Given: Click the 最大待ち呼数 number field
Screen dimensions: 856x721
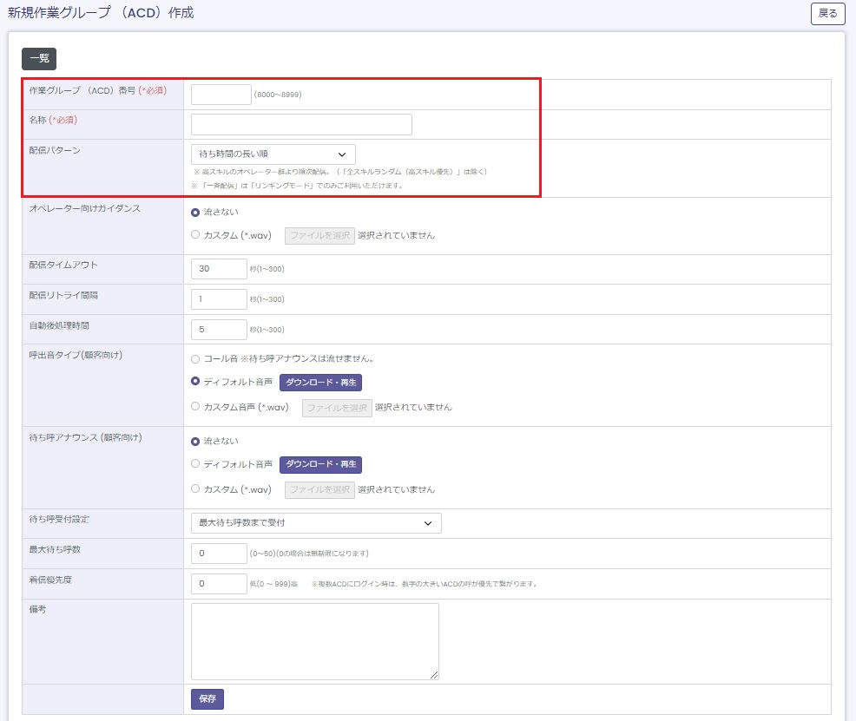Looking at the screenshot, I should 219,554.
